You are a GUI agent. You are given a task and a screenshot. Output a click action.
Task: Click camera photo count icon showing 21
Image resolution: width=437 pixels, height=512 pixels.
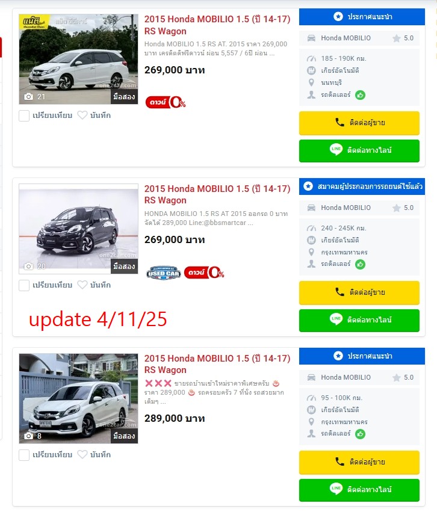[x=29, y=97]
